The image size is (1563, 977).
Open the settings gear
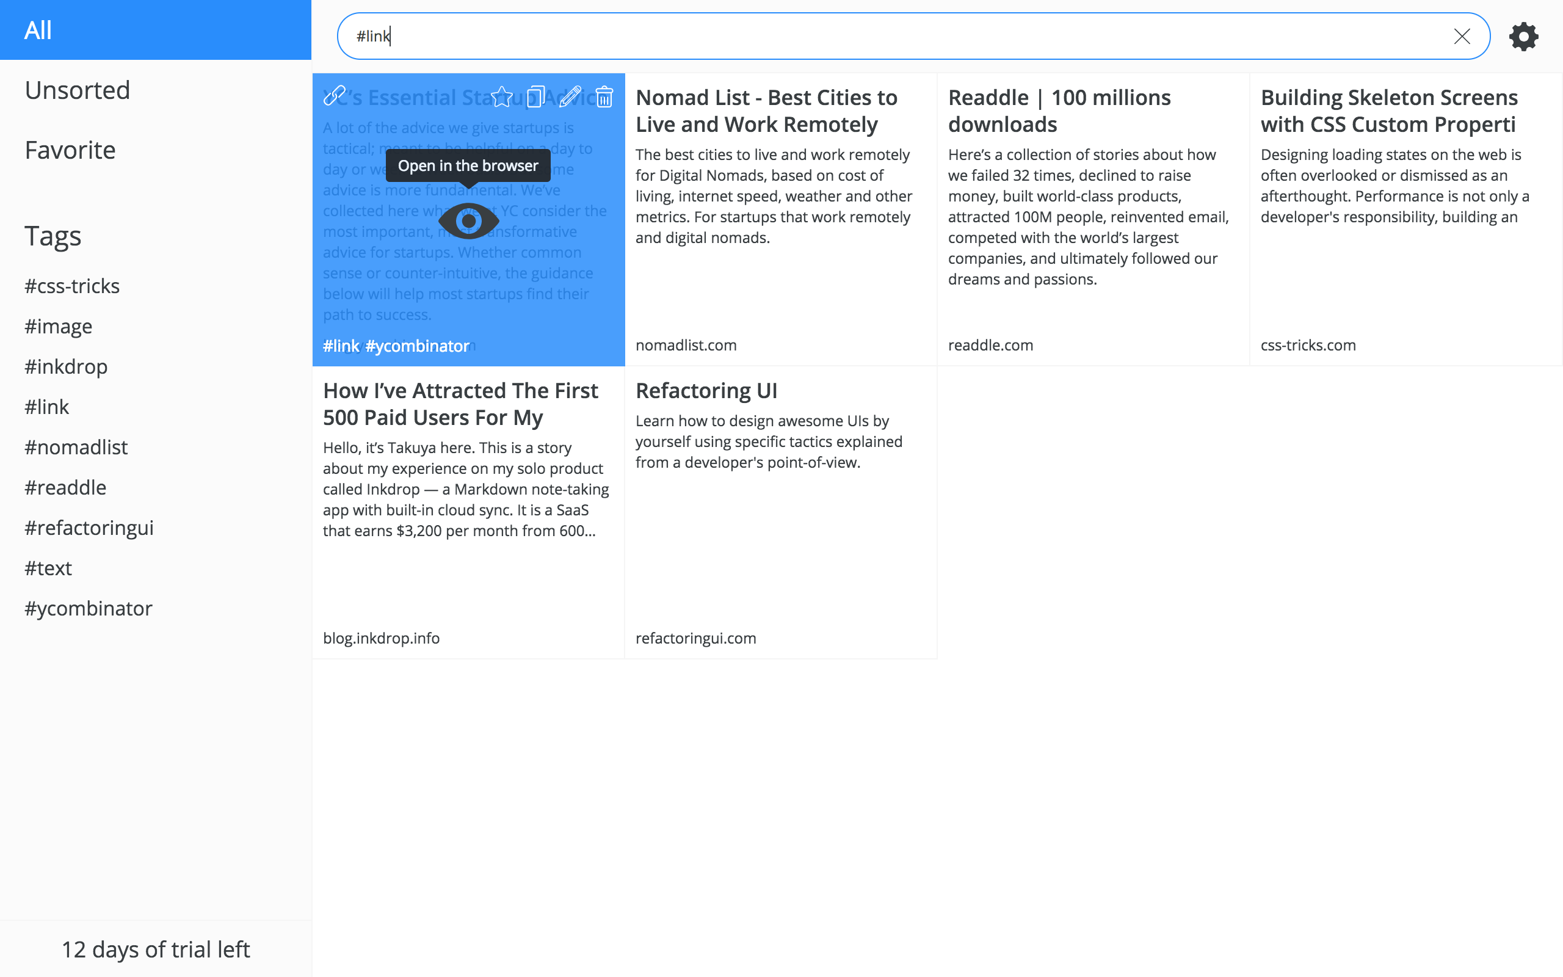[1523, 36]
